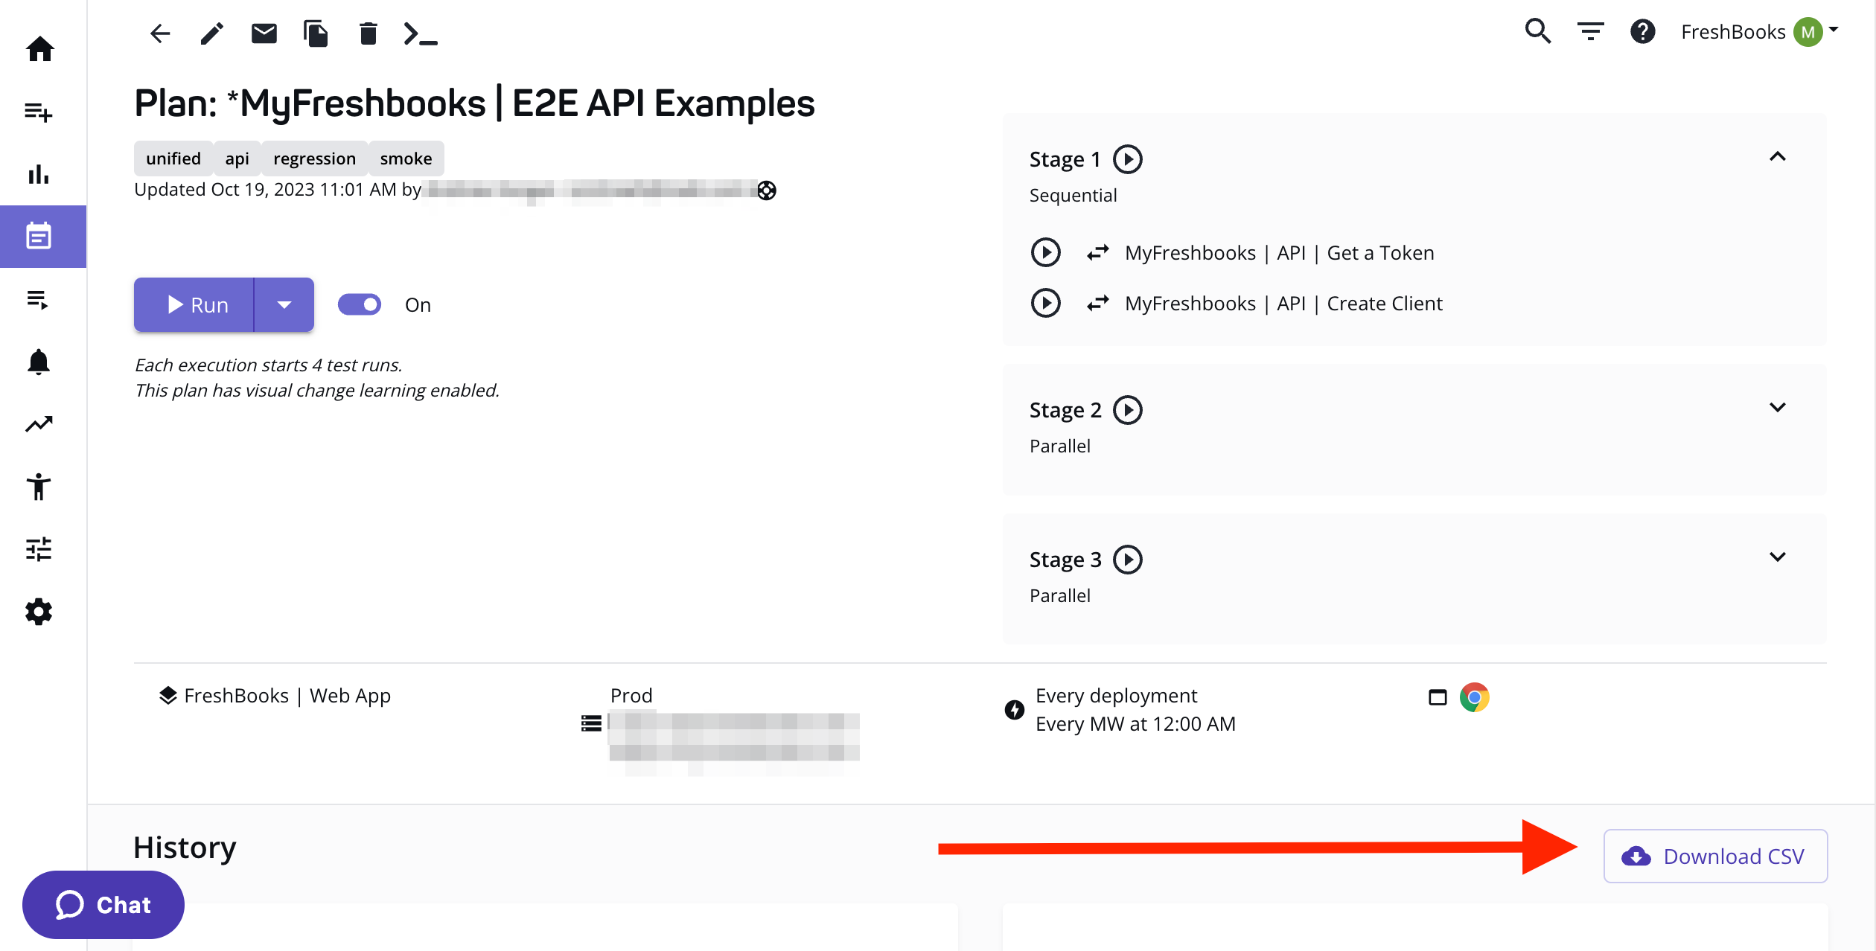The width and height of the screenshot is (1876, 951).
Task: Open help via the question mark icon
Action: tap(1642, 31)
